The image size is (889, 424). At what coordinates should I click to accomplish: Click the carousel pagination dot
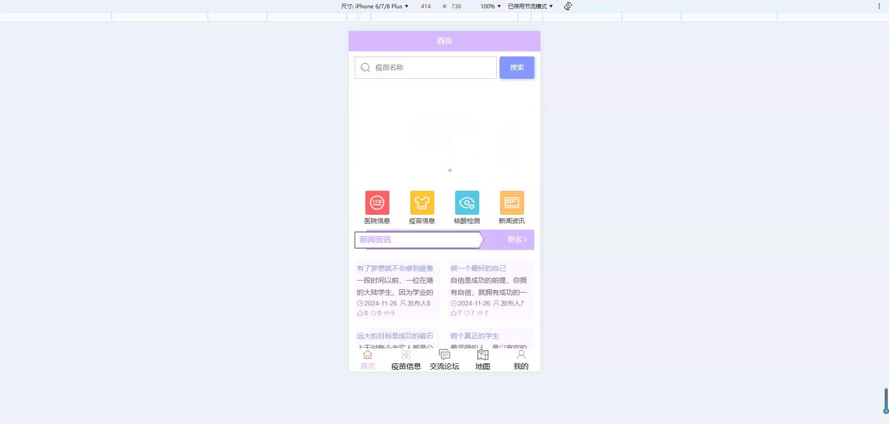pos(450,170)
